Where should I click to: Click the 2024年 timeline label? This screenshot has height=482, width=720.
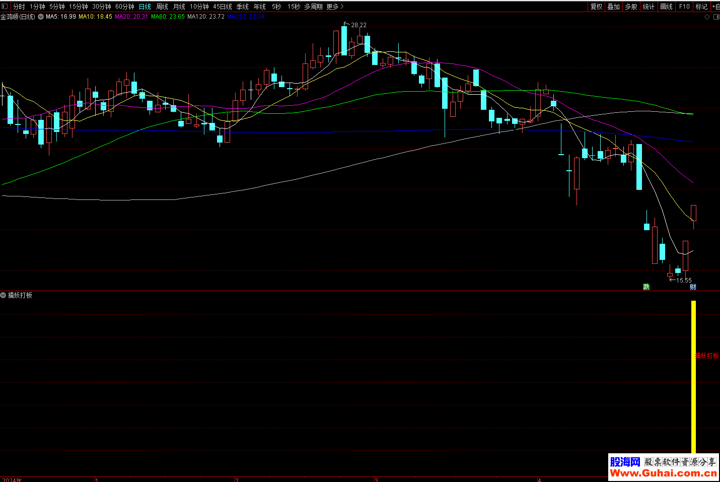coord(12,479)
